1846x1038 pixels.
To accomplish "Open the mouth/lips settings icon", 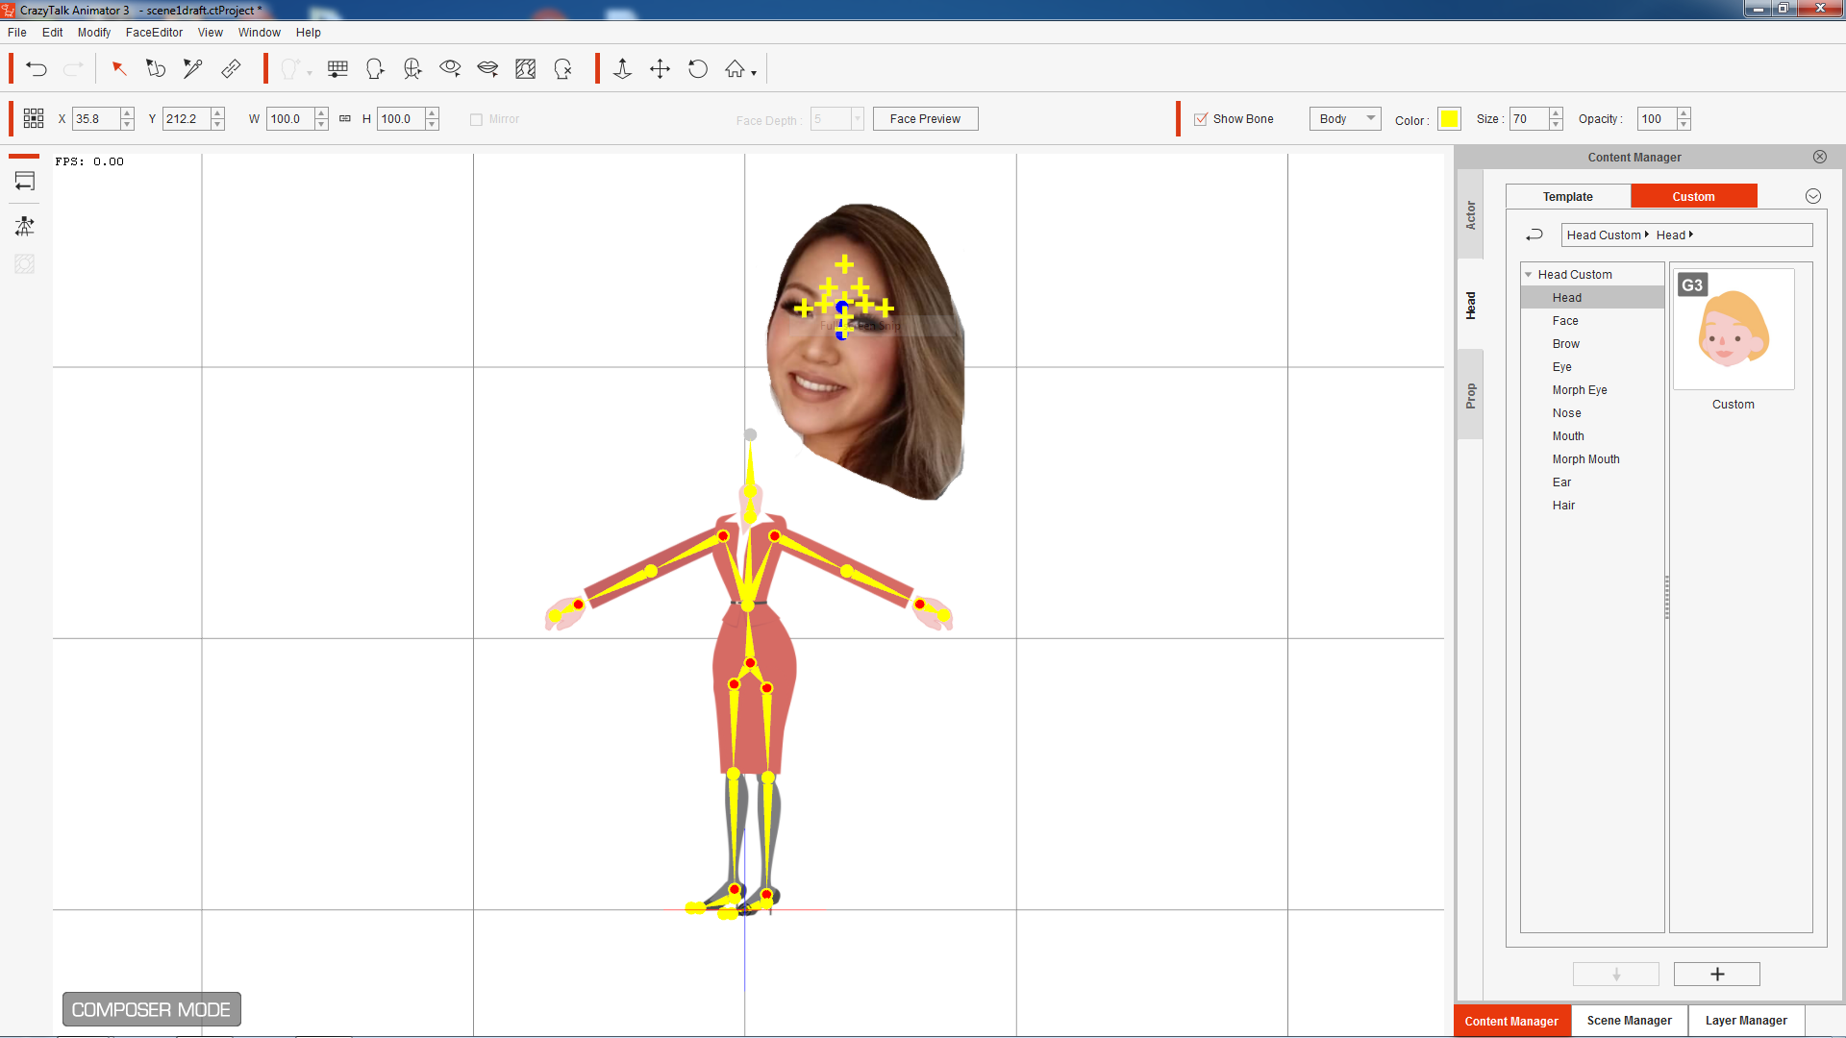I will pyautogui.click(x=487, y=68).
